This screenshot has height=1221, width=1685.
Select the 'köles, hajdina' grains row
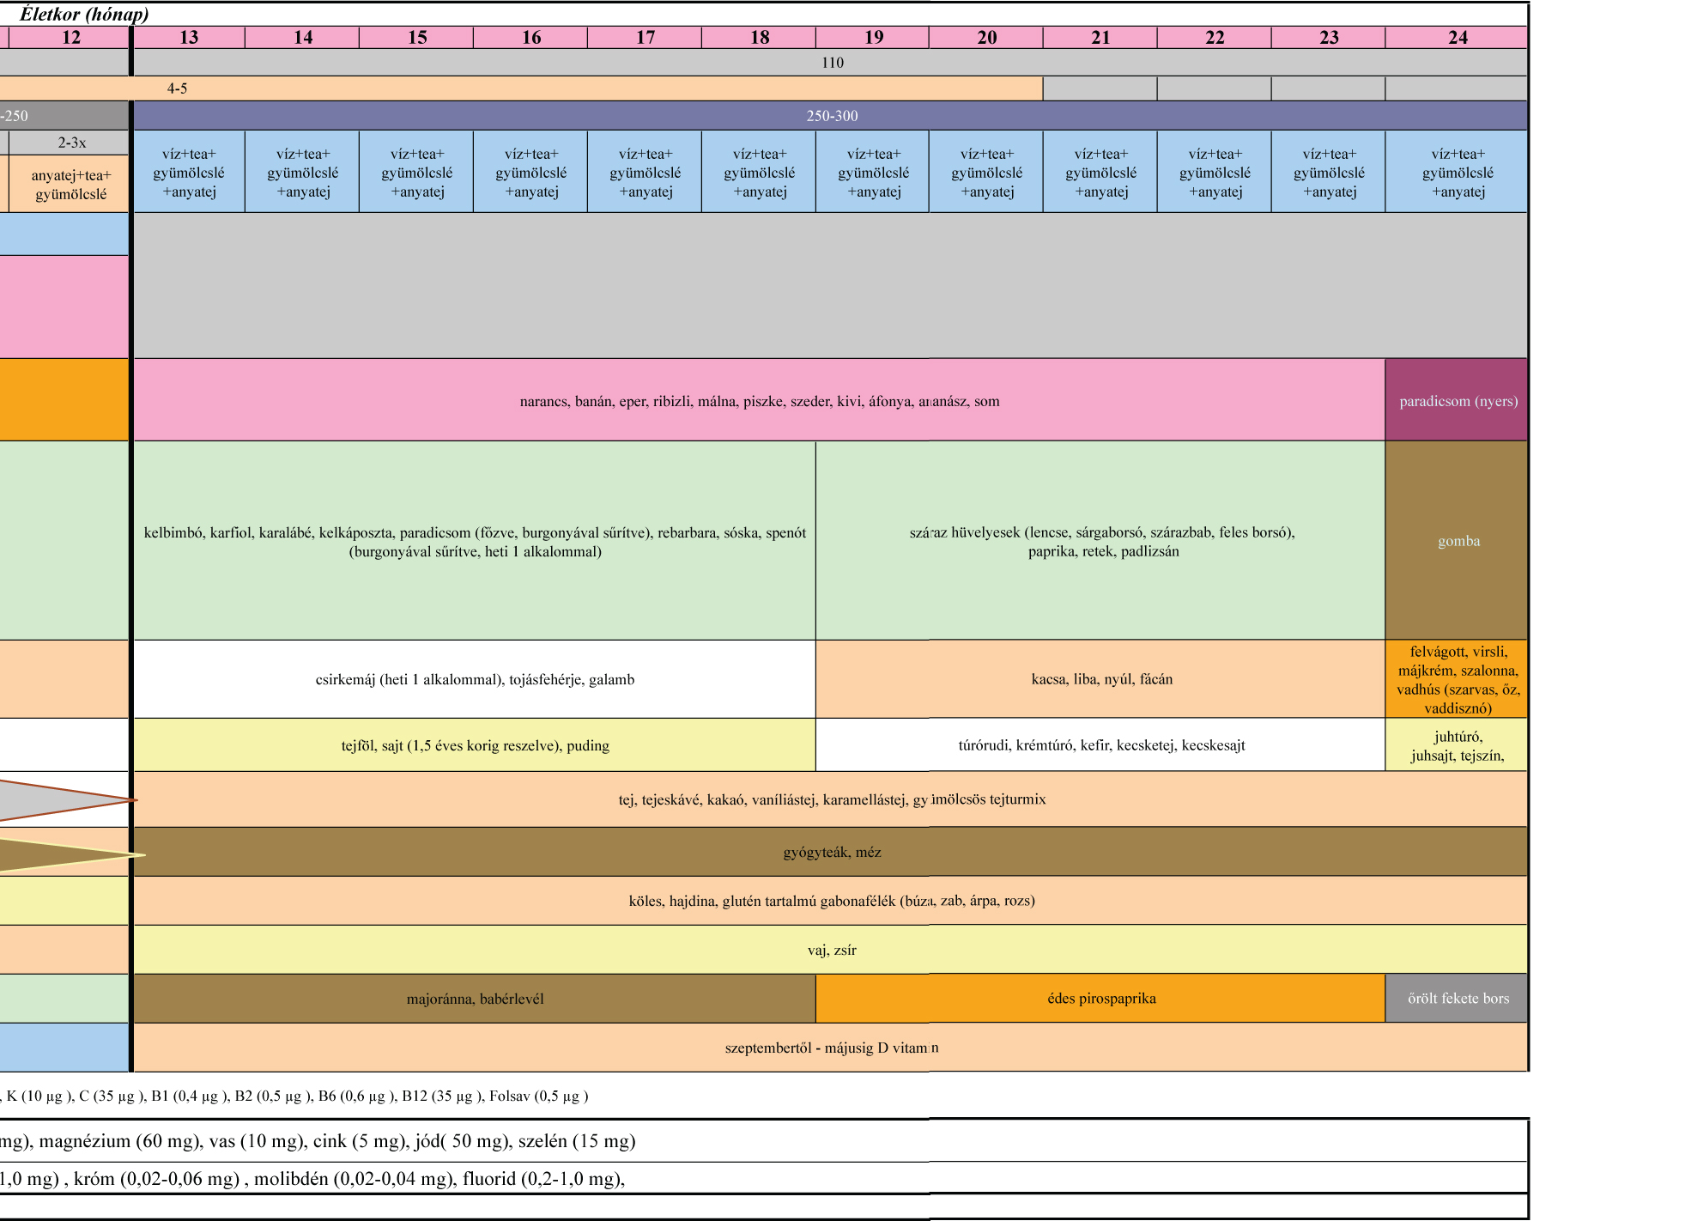[x=831, y=901]
